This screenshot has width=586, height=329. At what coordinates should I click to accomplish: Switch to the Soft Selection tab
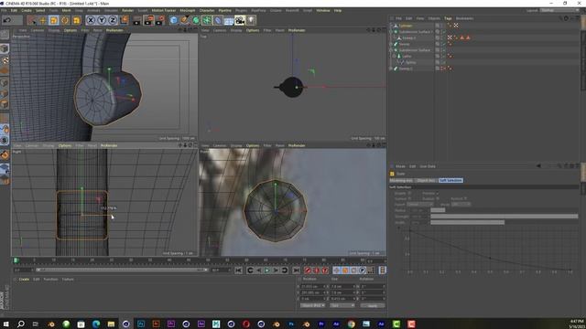450,181
